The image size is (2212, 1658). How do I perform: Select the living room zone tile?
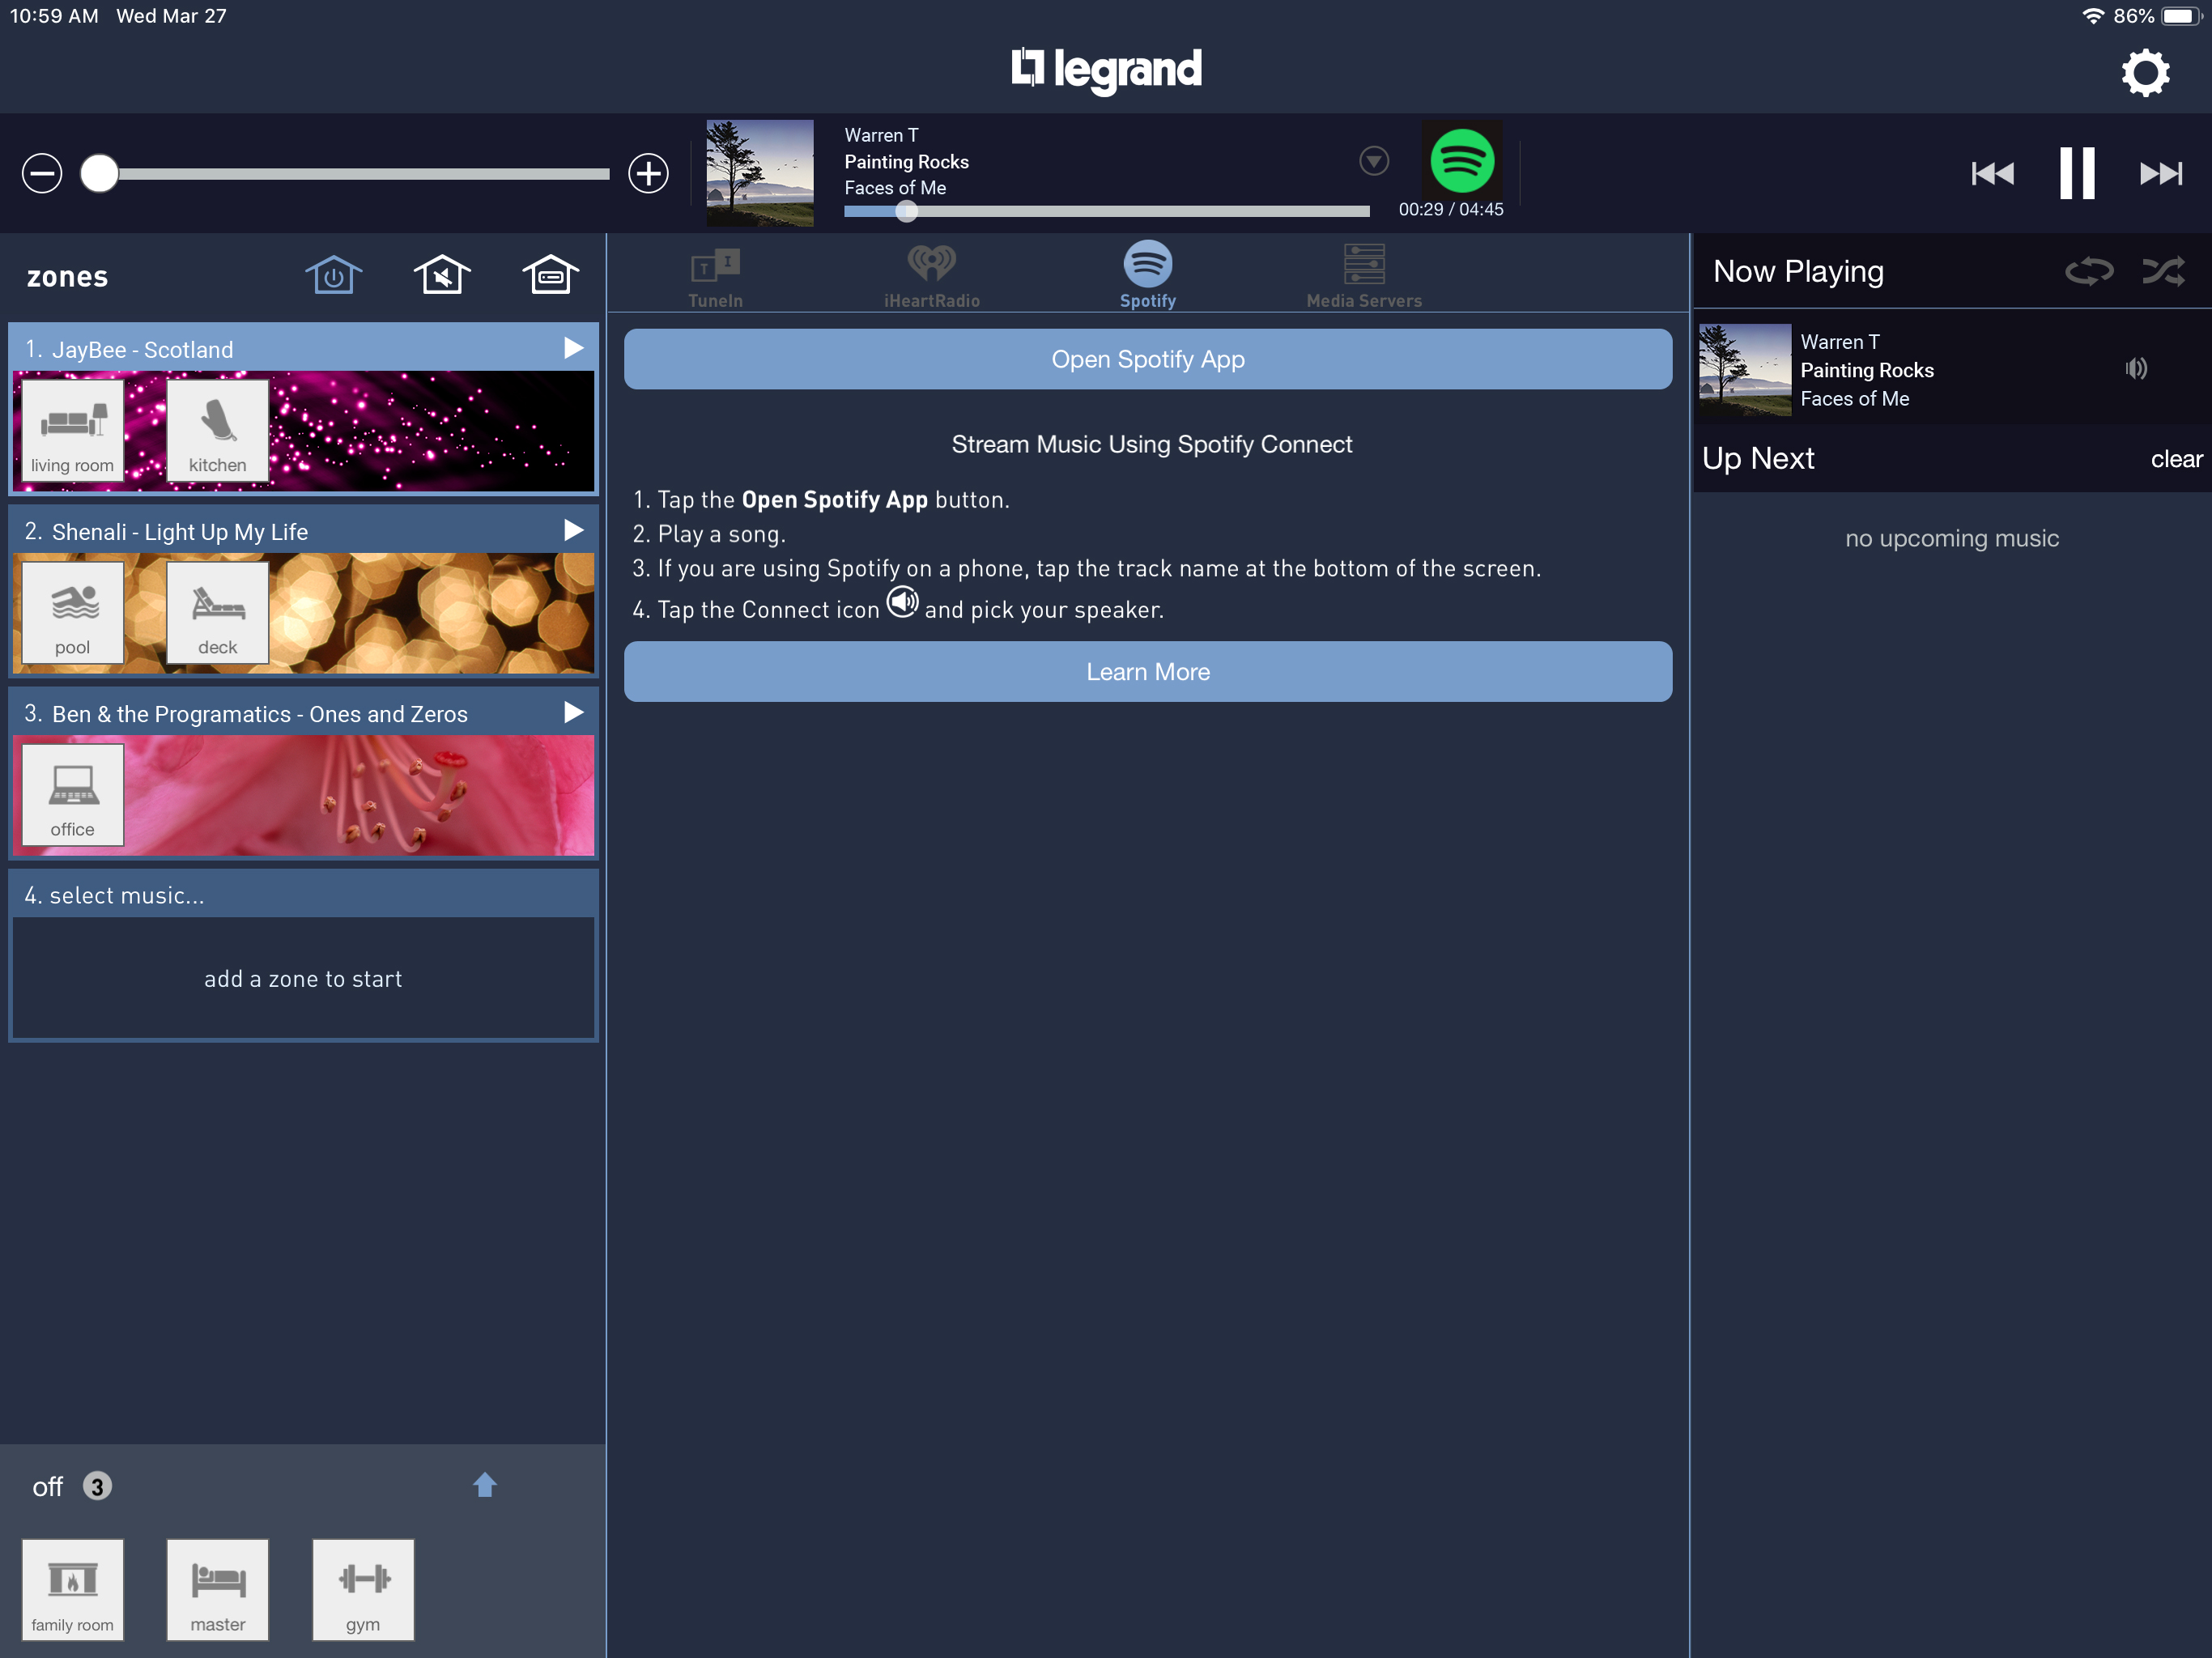click(x=72, y=431)
